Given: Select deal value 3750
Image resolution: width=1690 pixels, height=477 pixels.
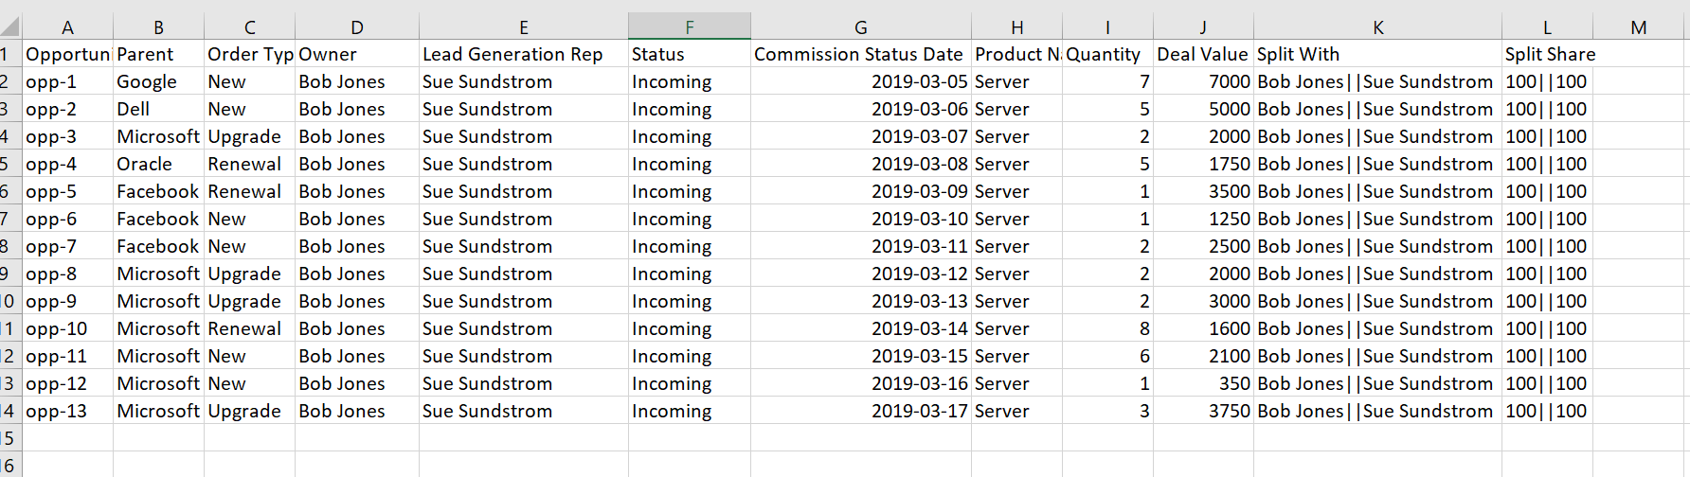Looking at the screenshot, I should tap(1203, 411).
